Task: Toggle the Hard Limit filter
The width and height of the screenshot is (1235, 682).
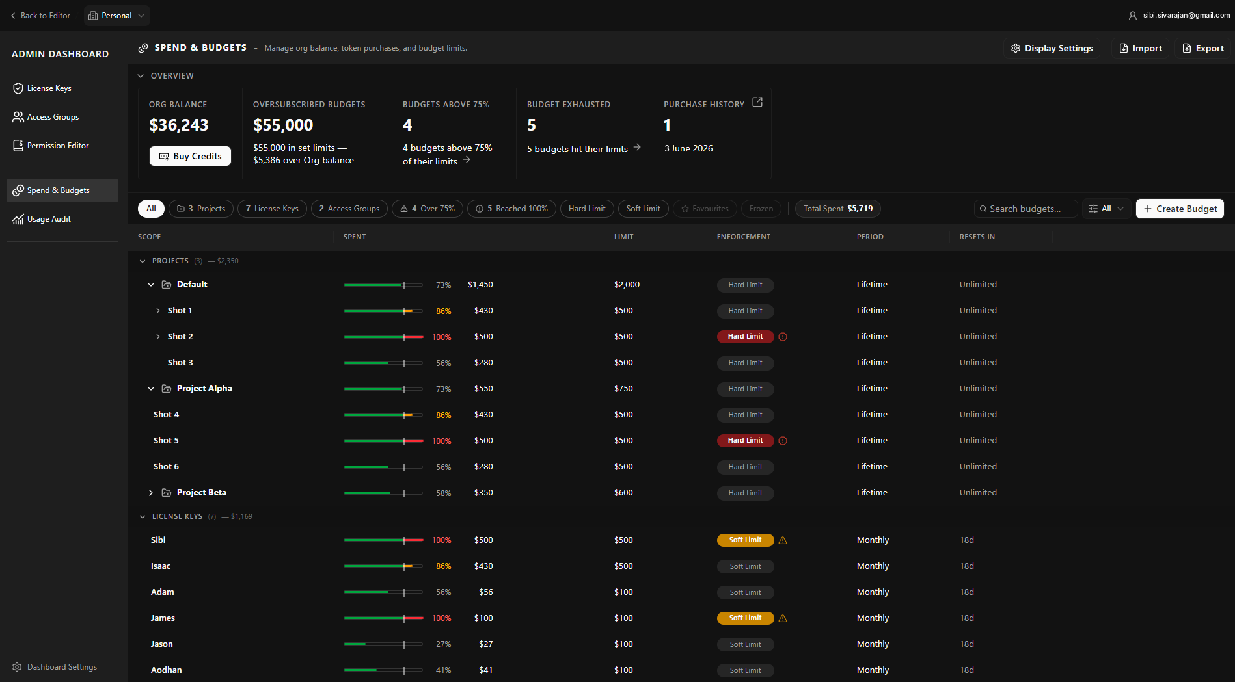Action: pos(587,209)
